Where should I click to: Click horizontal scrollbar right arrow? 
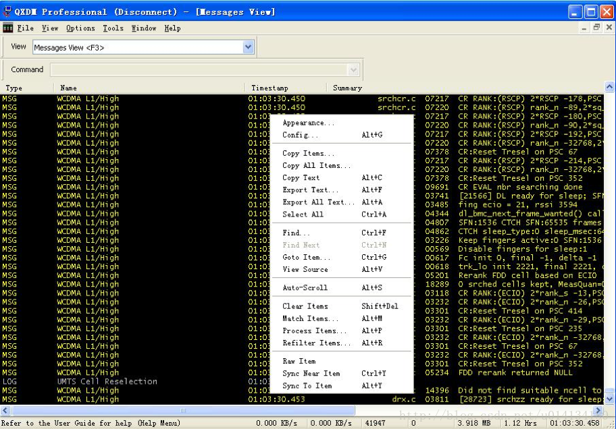(598, 411)
